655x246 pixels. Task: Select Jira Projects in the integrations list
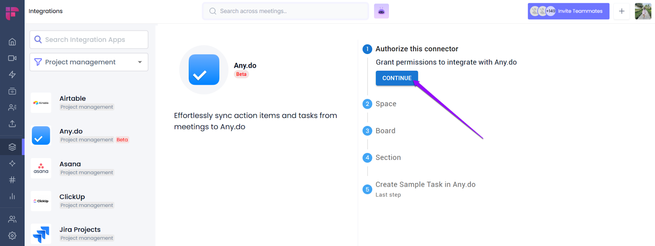click(x=89, y=233)
